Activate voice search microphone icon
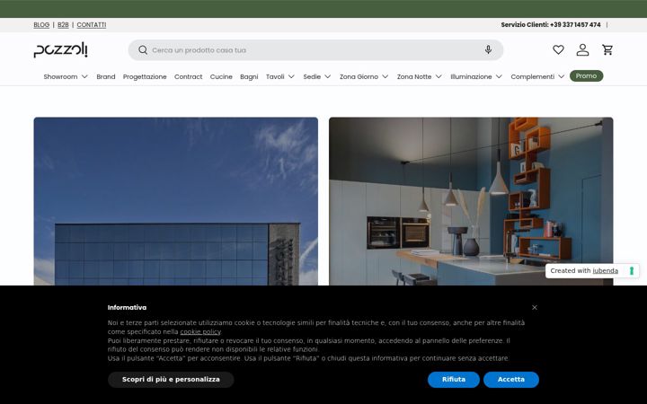This screenshot has width=647, height=404. click(488, 50)
